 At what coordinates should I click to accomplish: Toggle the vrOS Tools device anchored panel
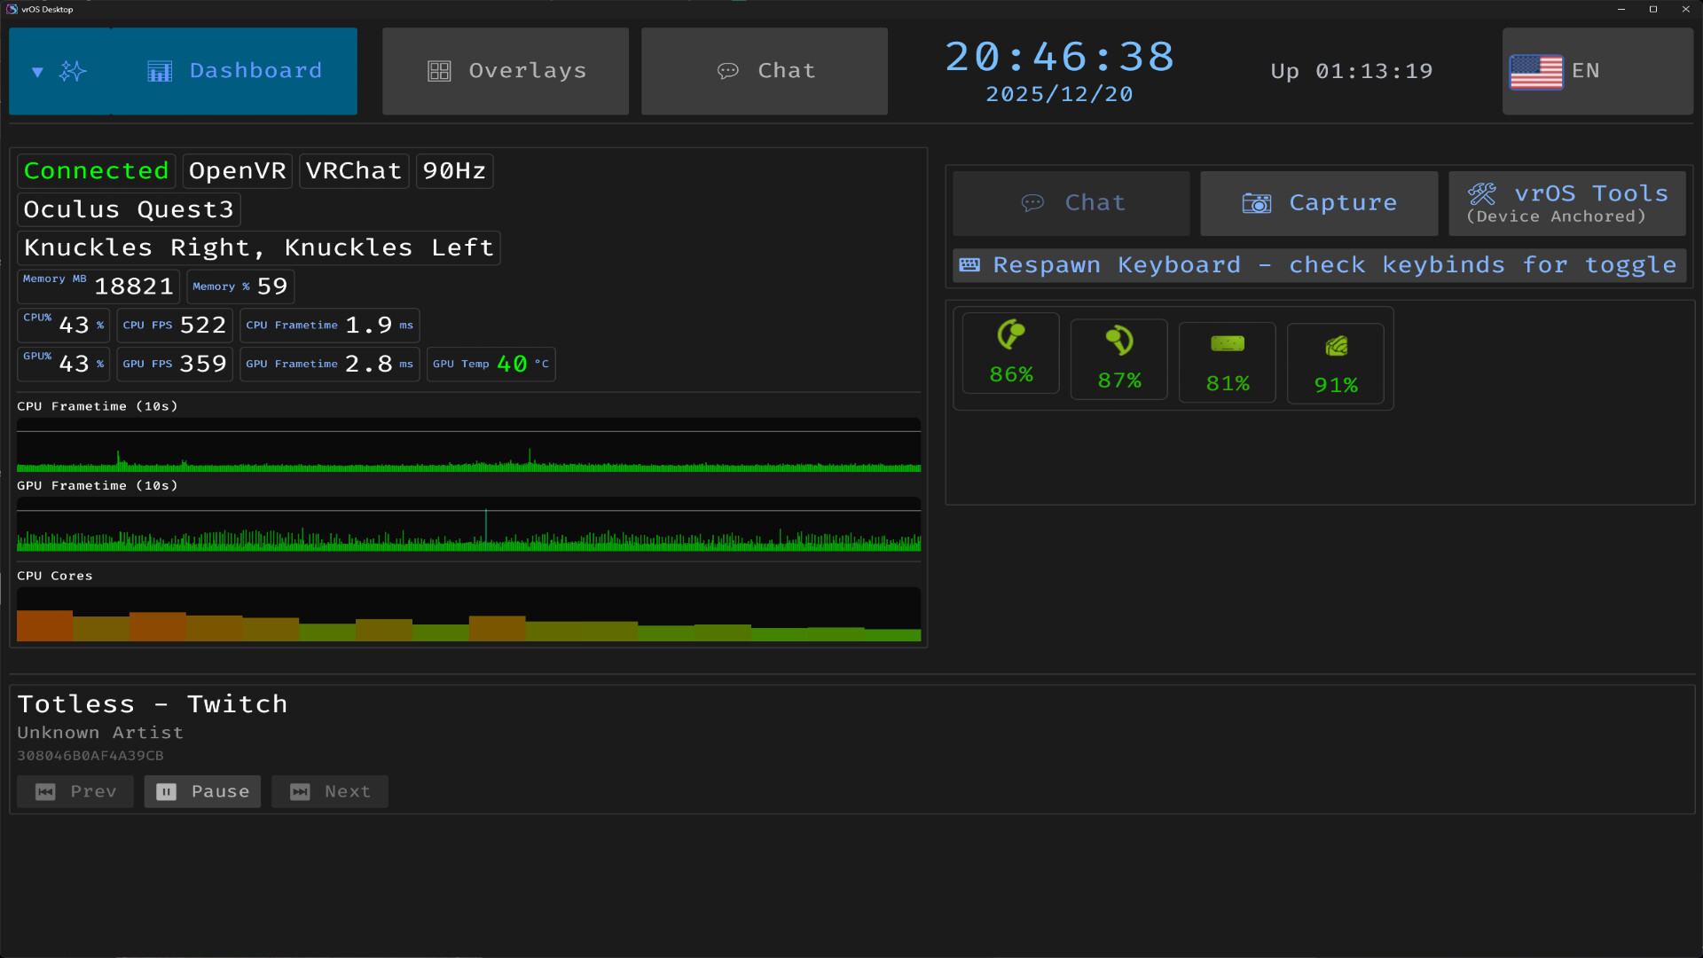[1566, 203]
